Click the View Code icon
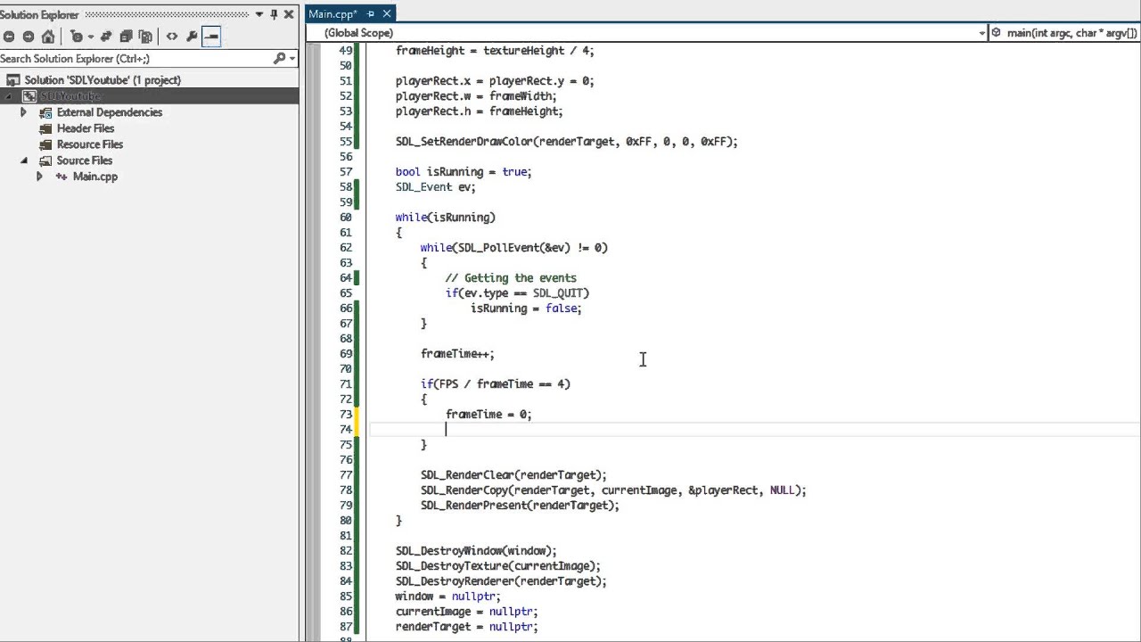The height and width of the screenshot is (642, 1141). point(172,37)
